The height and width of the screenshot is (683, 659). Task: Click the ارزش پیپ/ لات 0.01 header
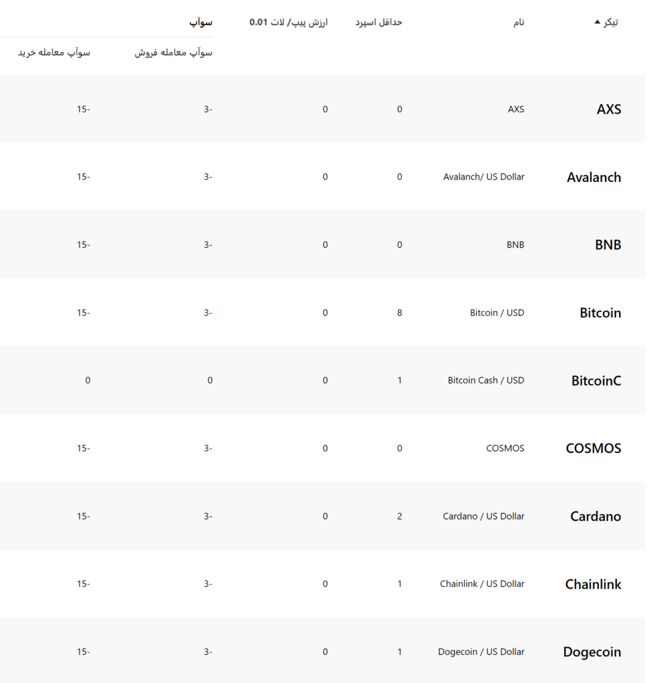[x=288, y=22]
